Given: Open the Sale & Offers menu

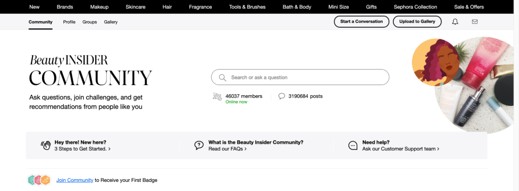Looking at the screenshot, I should pos(469,7).
